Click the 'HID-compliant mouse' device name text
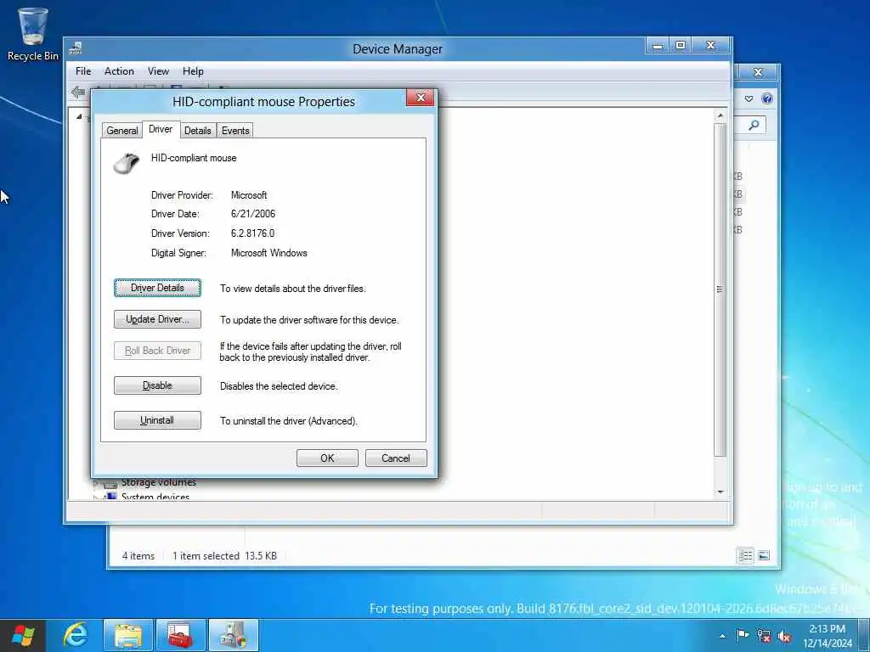 click(x=194, y=158)
